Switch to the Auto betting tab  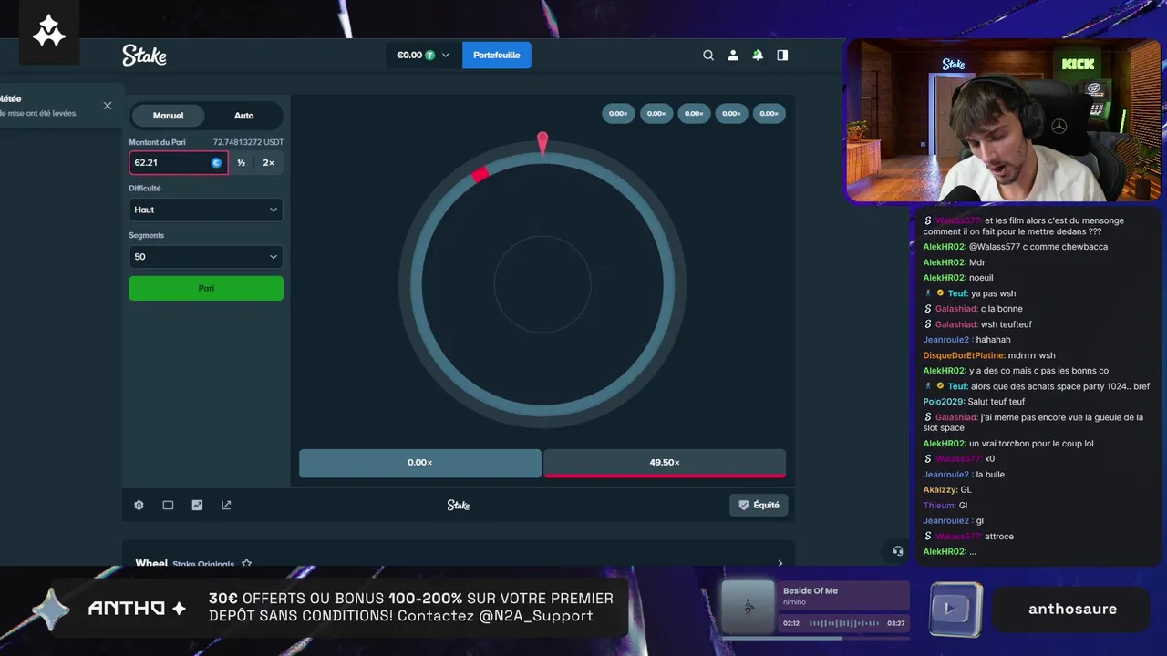point(243,116)
